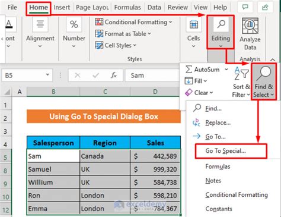The width and height of the screenshot is (281, 217).
Task: Switch to the Data tab
Action: (x=154, y=7)
